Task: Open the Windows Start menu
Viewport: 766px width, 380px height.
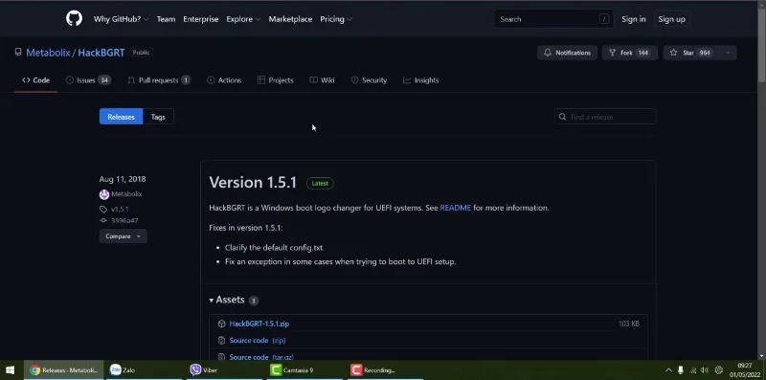Action: (x=10, y=370)
